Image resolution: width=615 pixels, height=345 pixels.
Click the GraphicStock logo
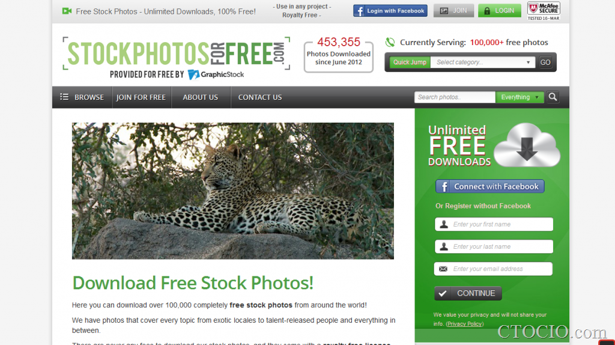click(x=216, y=75)
